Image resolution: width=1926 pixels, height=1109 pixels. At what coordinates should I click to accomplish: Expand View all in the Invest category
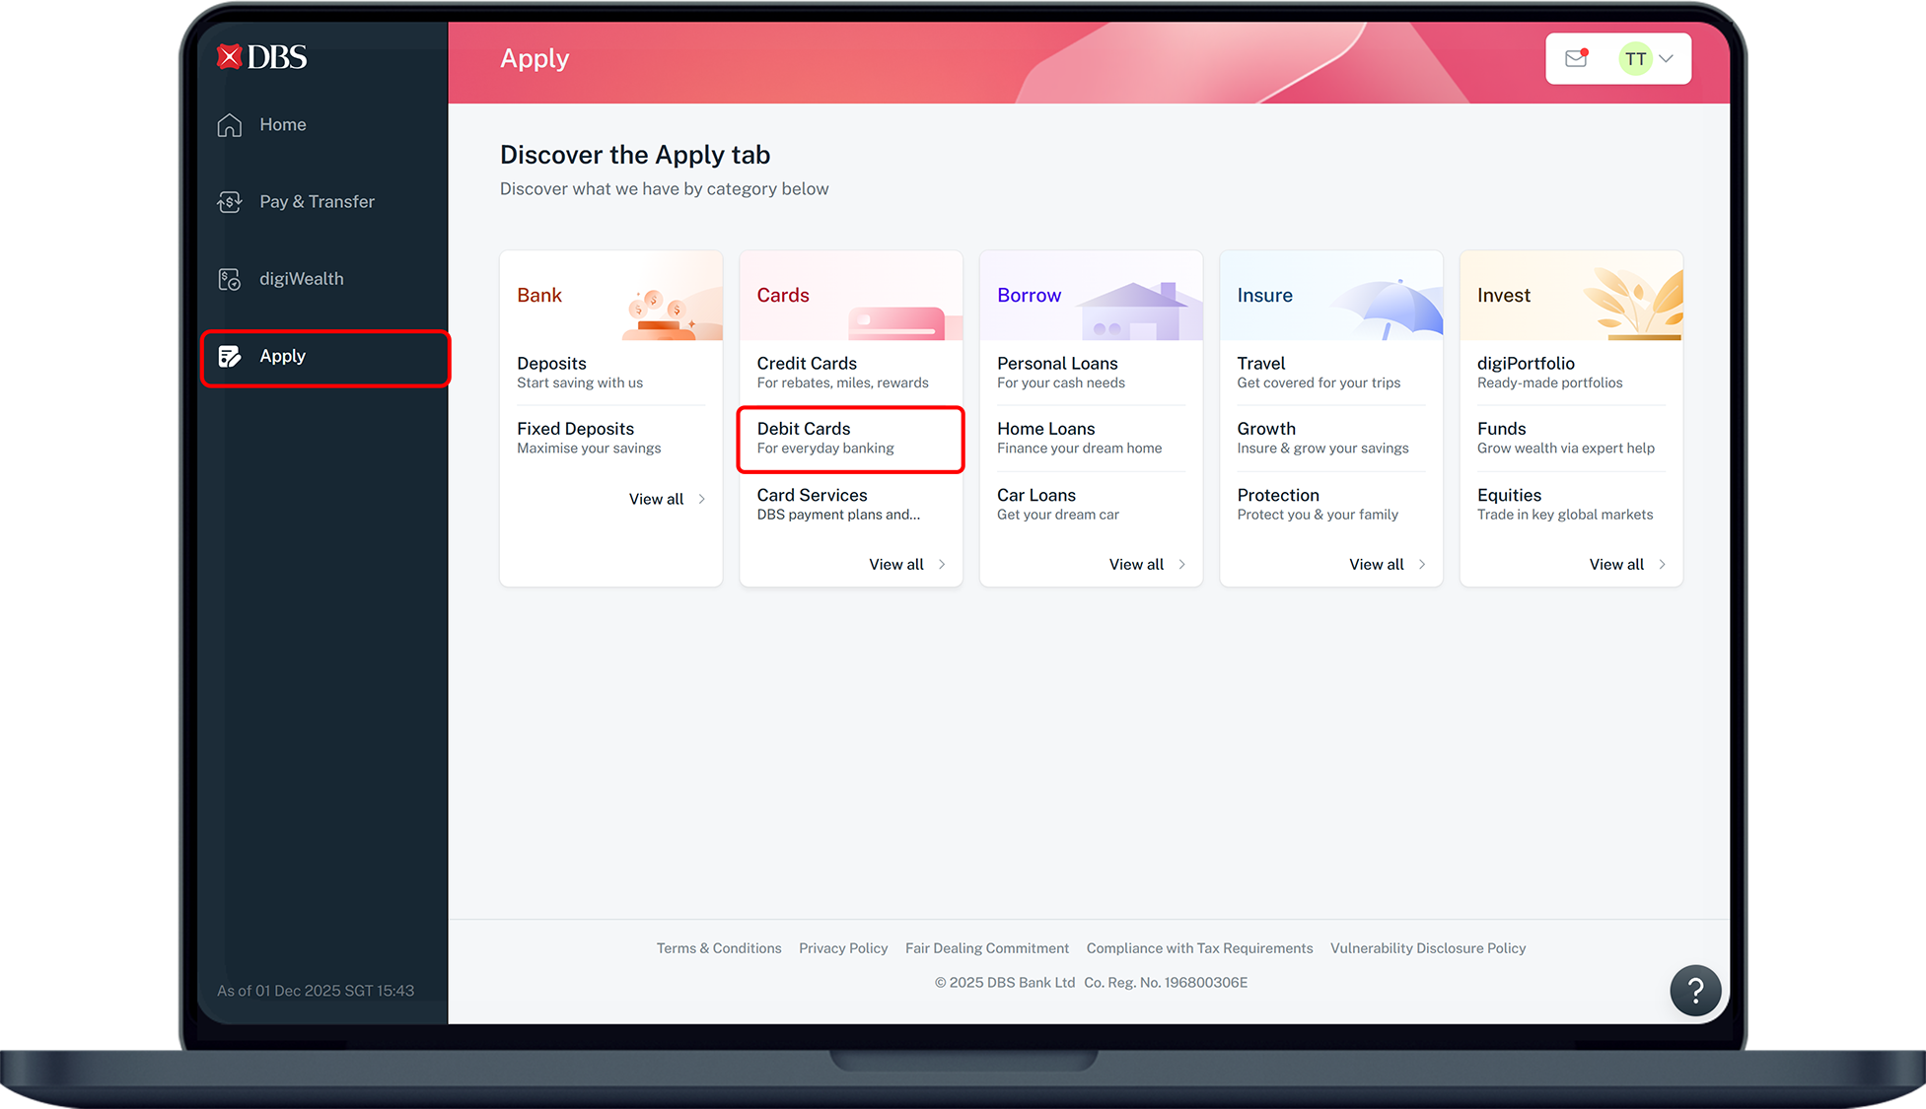coord(1615,564)
